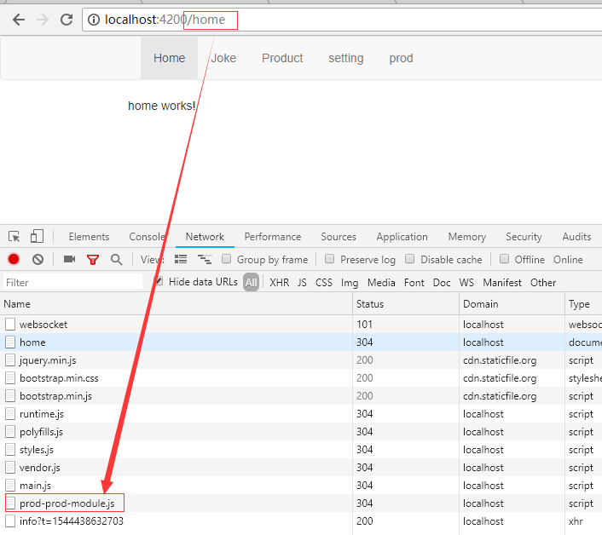Clear the network log

pyautogui.click(x=38, y=260)
